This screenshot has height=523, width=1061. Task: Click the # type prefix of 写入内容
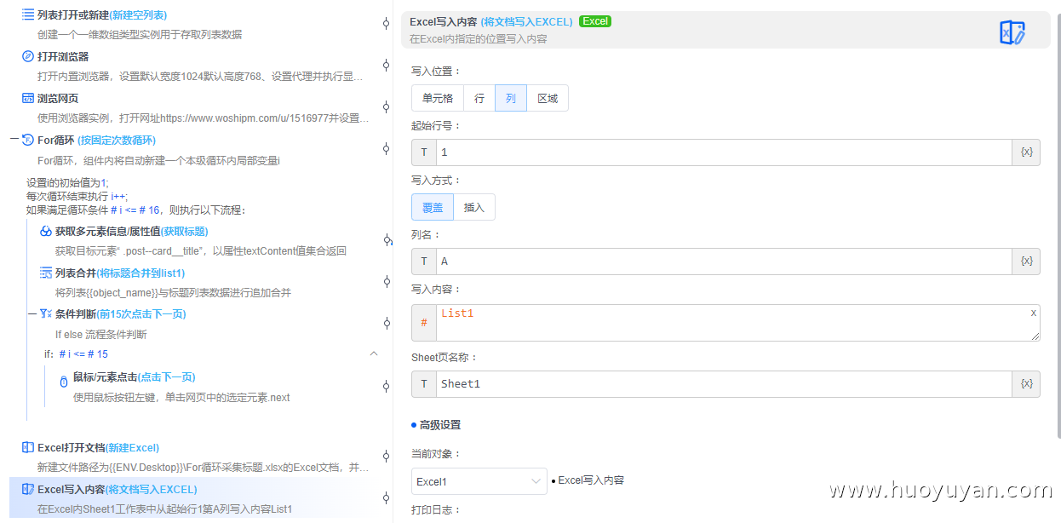(424, 323)
